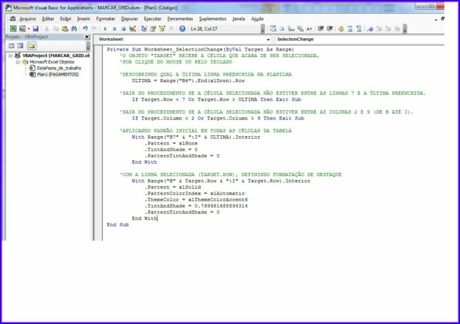Close the Projeto - VBAProject panel
This screenshot has height=324, width=460.
[87, 37]
